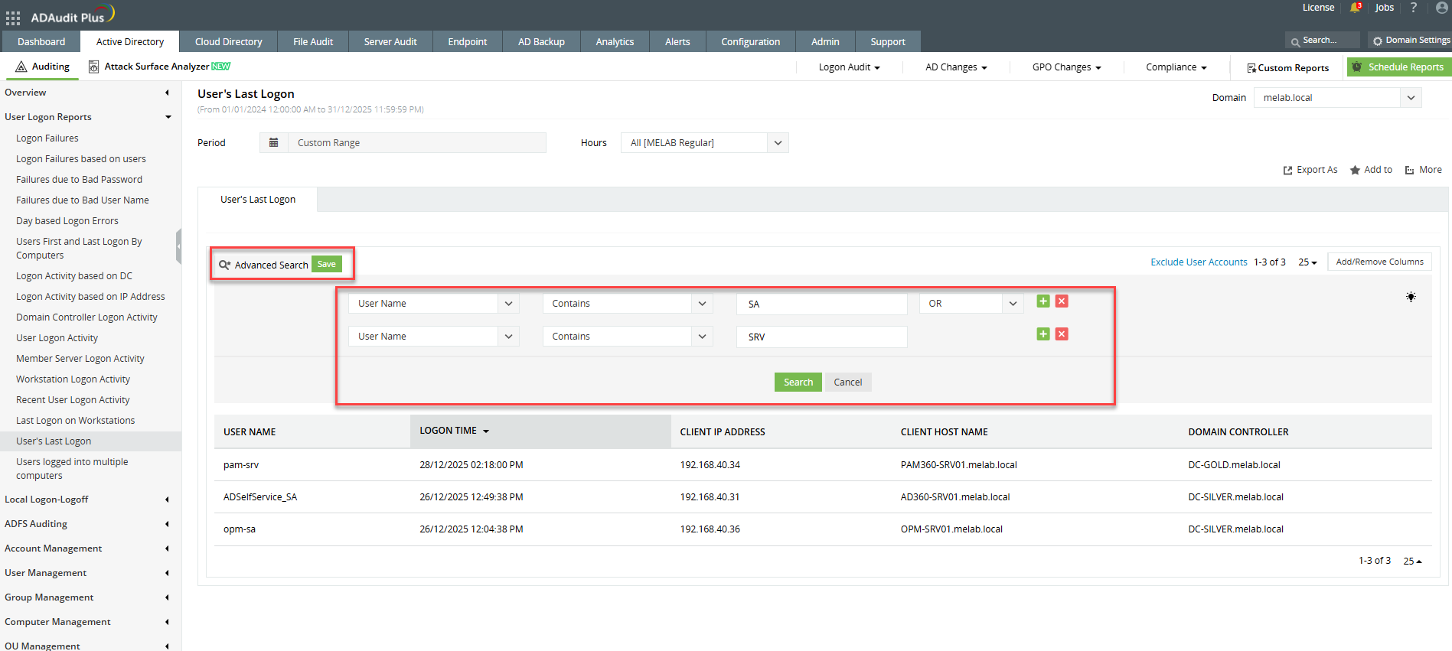Toggle the light/dark theme sun icon

(1410, 297)
